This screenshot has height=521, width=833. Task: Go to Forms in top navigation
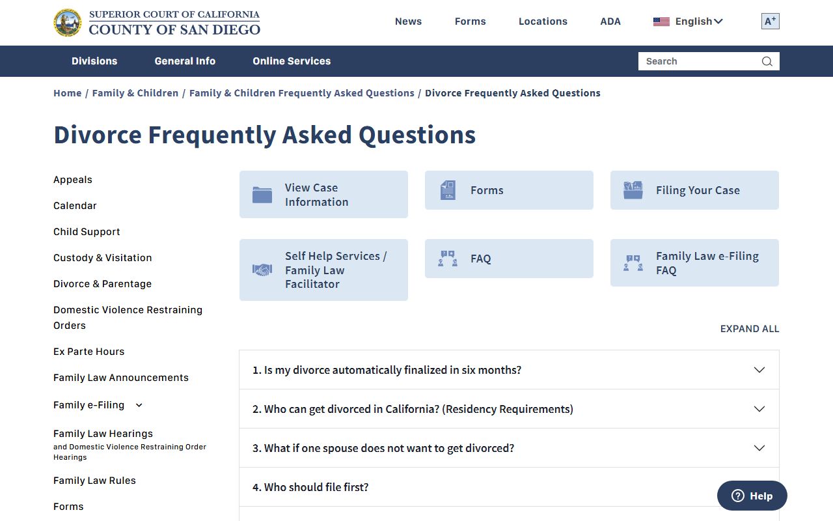click(x=471, y=21)
